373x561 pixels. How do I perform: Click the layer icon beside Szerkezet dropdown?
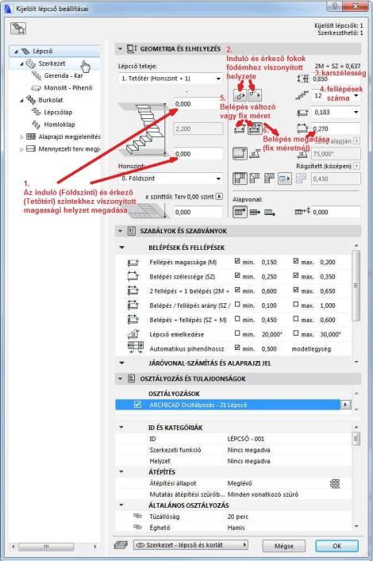pyautogui.click(x=121, y=545)
